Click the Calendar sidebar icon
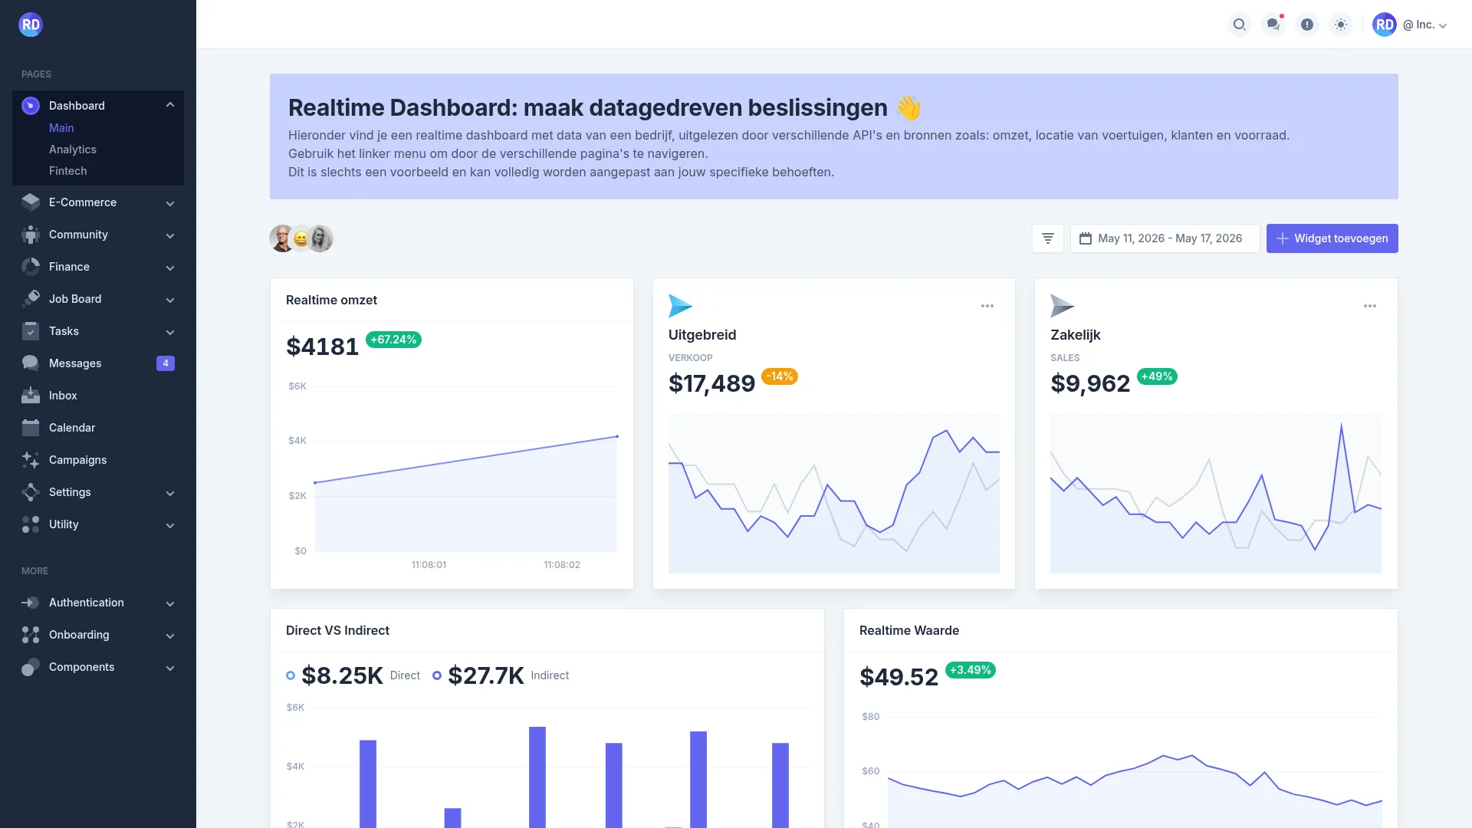This screenshot has width=1472, height=828. pos(31,428)
